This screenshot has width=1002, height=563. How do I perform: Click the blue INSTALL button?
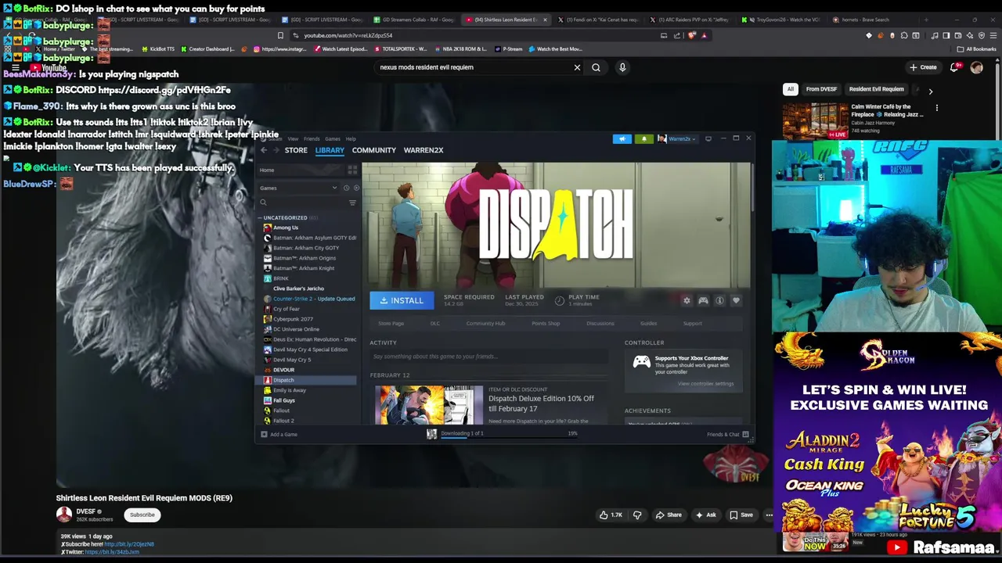pos(402,300)
